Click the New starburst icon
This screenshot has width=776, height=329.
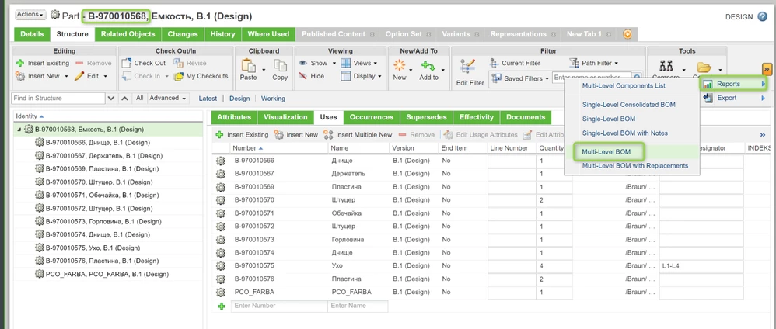[400, 65]
